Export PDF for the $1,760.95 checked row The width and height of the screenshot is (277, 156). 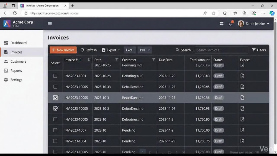(x=242, y=108)
